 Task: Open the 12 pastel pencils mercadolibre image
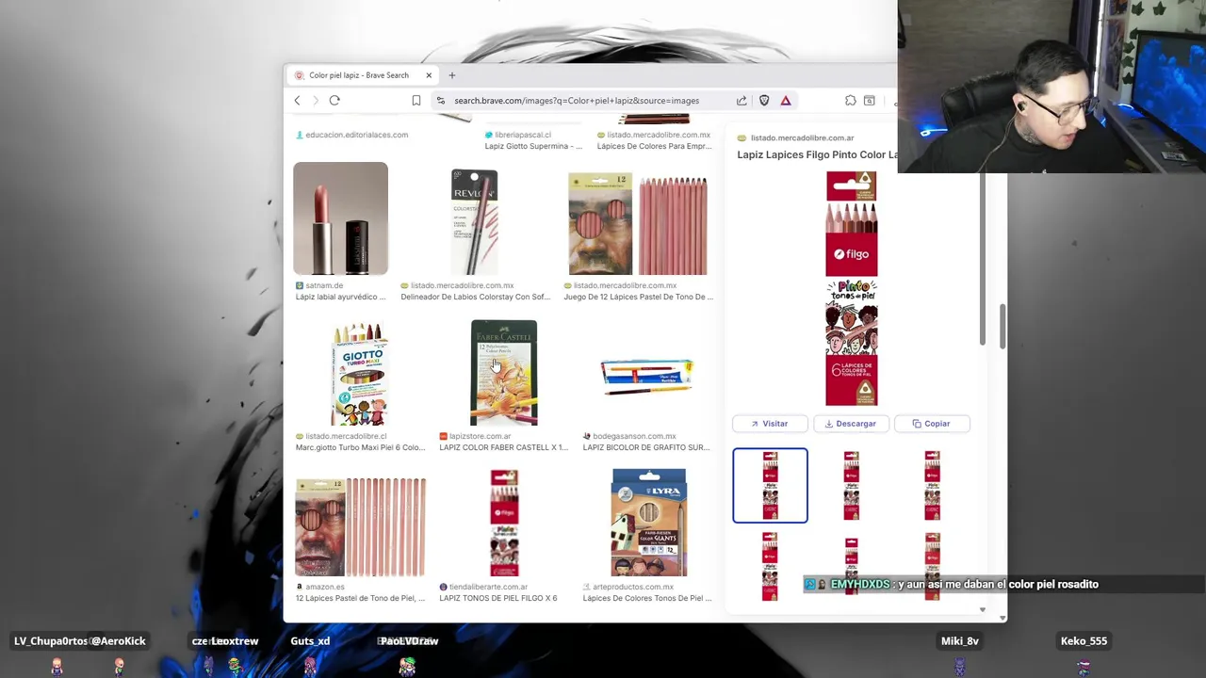638,224
